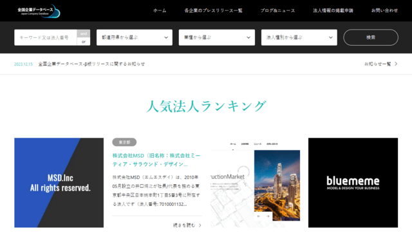Click the chevron next to お知らせ一覧

396,64
